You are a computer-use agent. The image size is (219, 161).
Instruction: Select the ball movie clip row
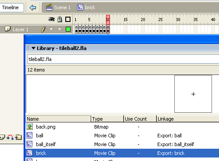tap(122, 136)
